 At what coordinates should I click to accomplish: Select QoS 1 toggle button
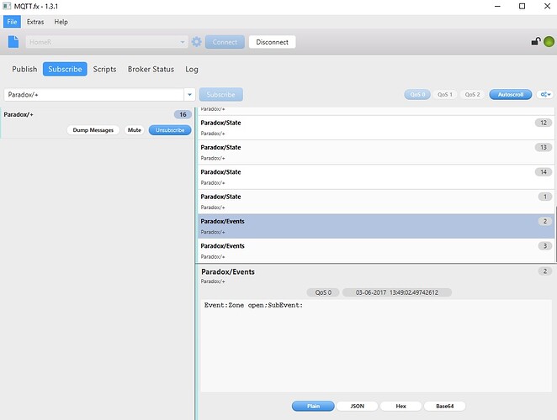(444, 95)
